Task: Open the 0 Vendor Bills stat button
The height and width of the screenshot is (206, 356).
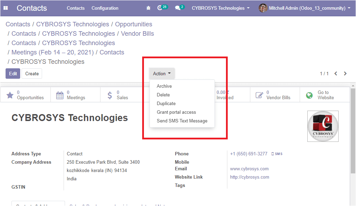Action: pyautogui.click(x=275, y=95)
